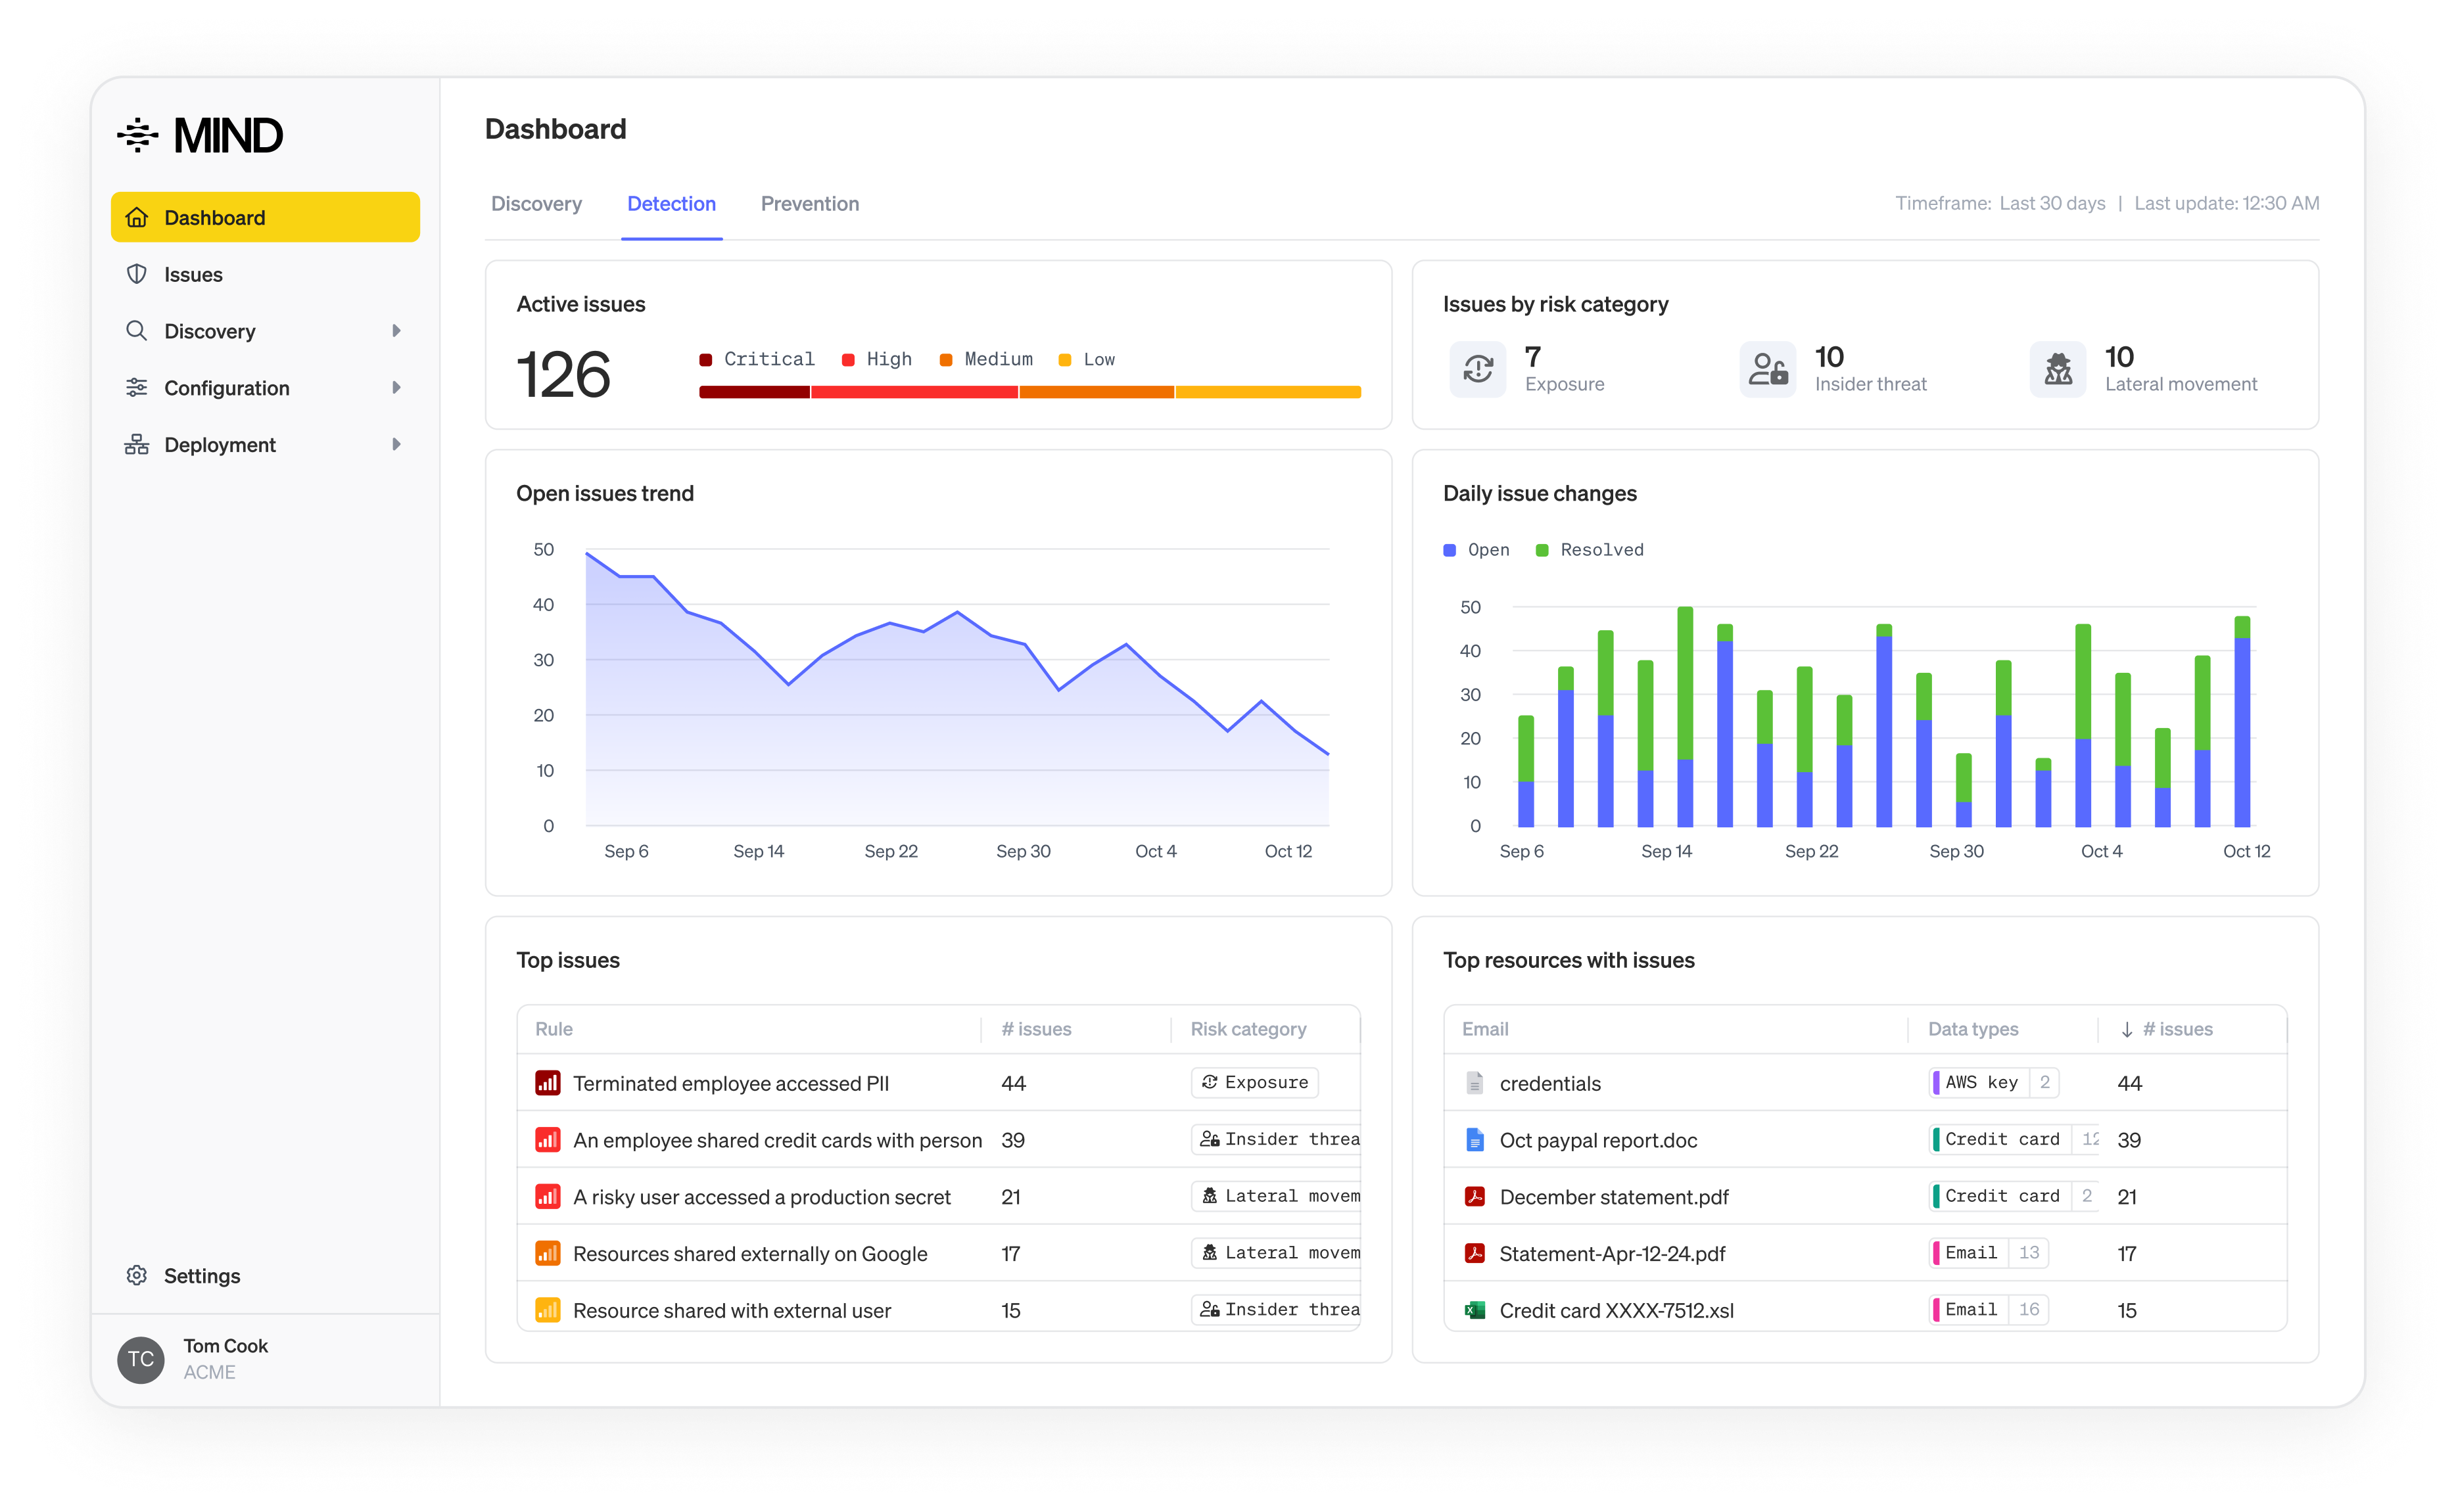Click the TC user avatar
Screen dimensions: 2456x1512
[x=141, y=1359]
